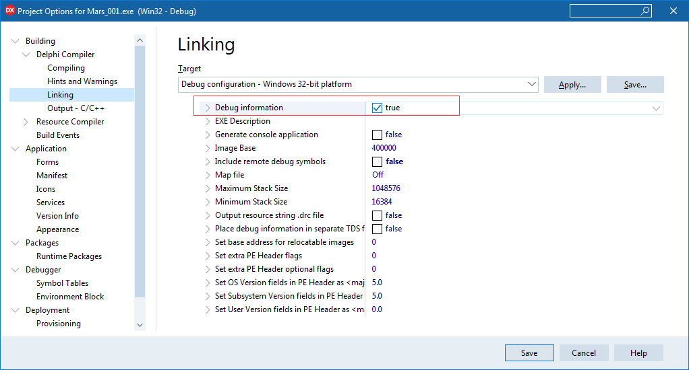689x370 pixels.
Task: Expand Set extra PE Header flags row
Action: tap(208, 256)
